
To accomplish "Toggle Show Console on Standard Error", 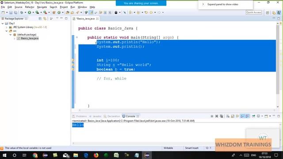I will (x=247, y=116).
